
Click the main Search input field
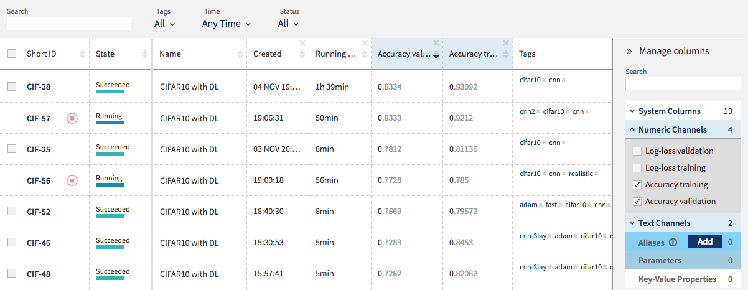[69, 24]
